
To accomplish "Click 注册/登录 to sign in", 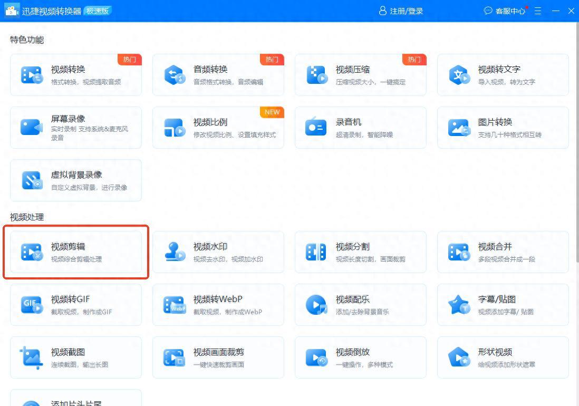I will click(x=401, y=11).
